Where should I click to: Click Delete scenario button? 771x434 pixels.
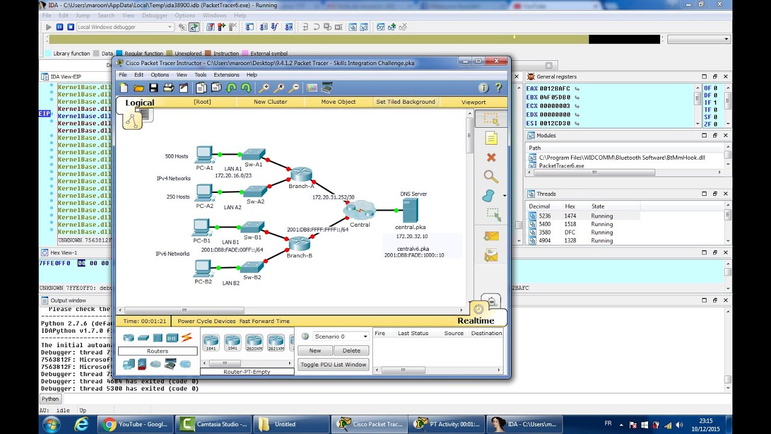tap(351, 350)
